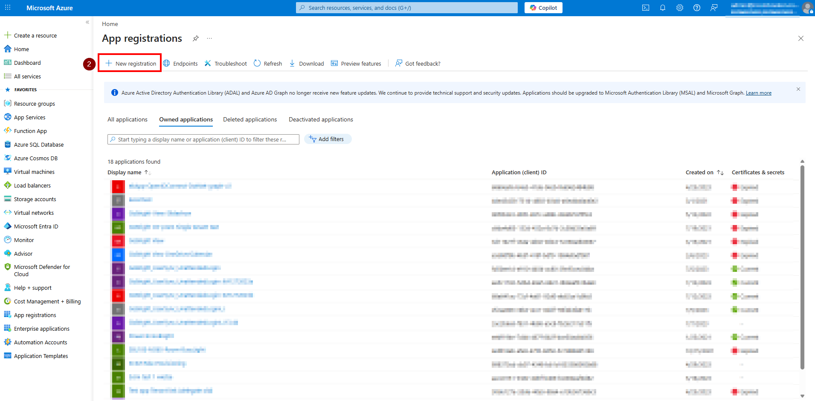Open the ellipsis more options menu
815x401 pixels.
click(209, 38)
